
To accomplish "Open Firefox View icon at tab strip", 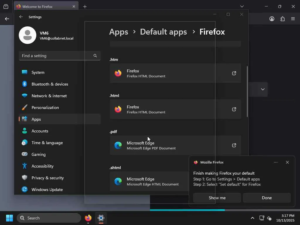I will click(6, 6).
